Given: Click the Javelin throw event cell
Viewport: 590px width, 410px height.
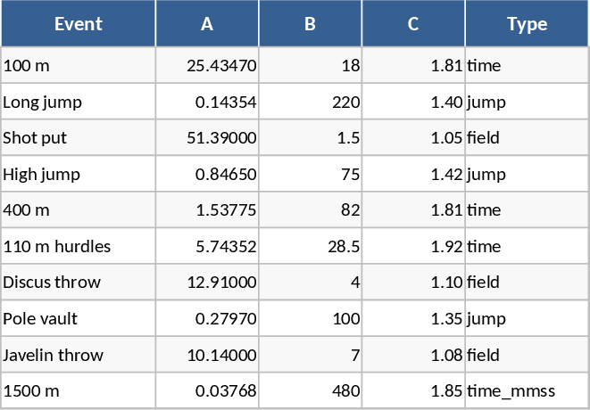Looking at the screenshot, I should pyautogui.click(x=78, y=355).
